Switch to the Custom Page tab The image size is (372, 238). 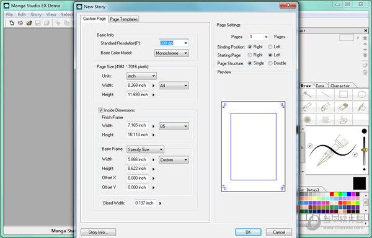tap(94, 19)
